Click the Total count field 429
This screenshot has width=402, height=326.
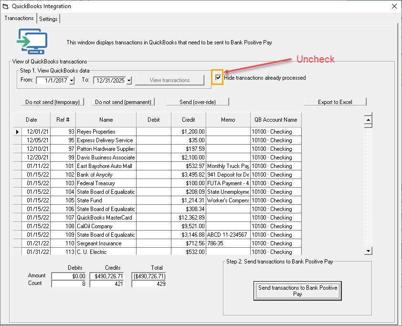pos(148,284)
